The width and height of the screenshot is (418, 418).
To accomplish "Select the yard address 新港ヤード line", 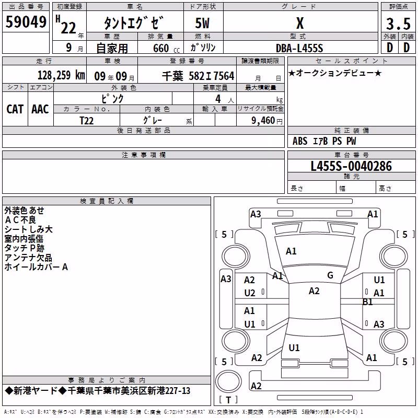I will [x=98, y=391].
